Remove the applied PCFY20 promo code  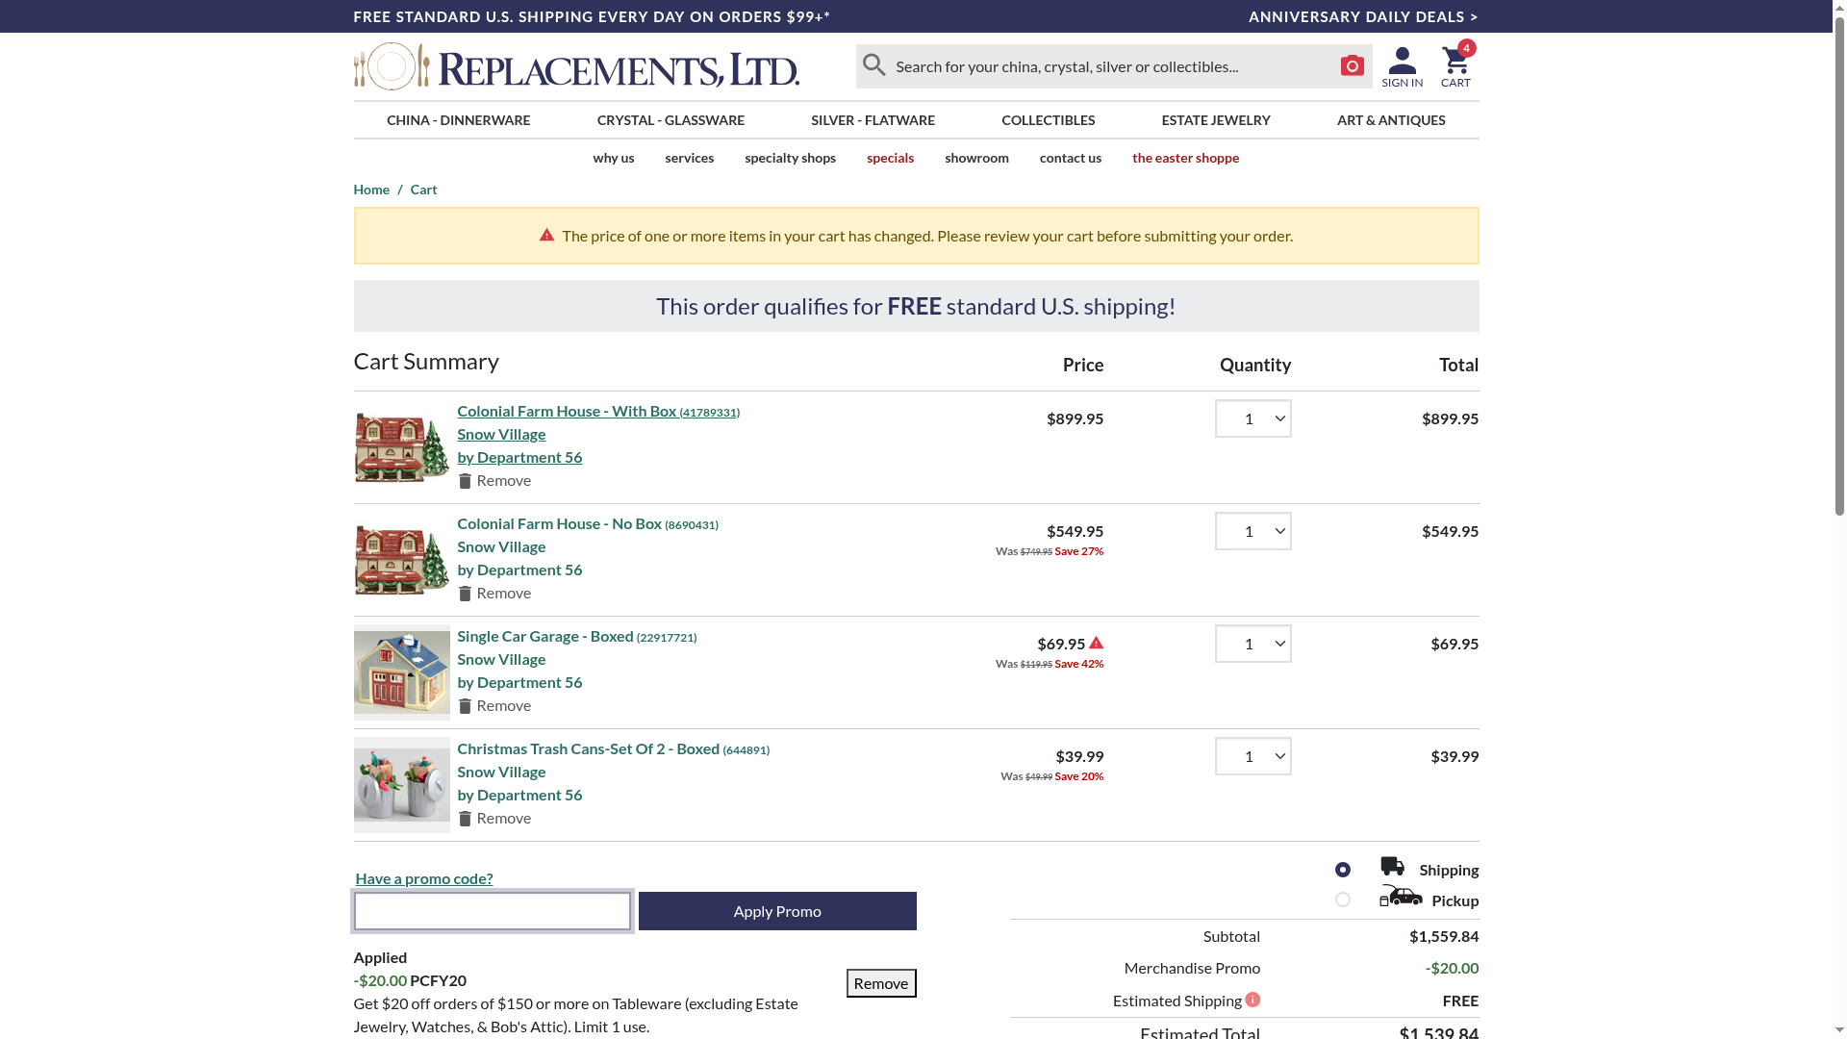[880, 983]
